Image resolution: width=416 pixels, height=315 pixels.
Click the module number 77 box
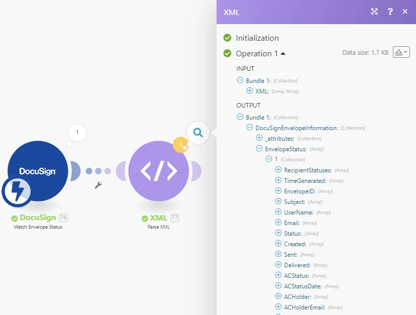pos(174,218)
